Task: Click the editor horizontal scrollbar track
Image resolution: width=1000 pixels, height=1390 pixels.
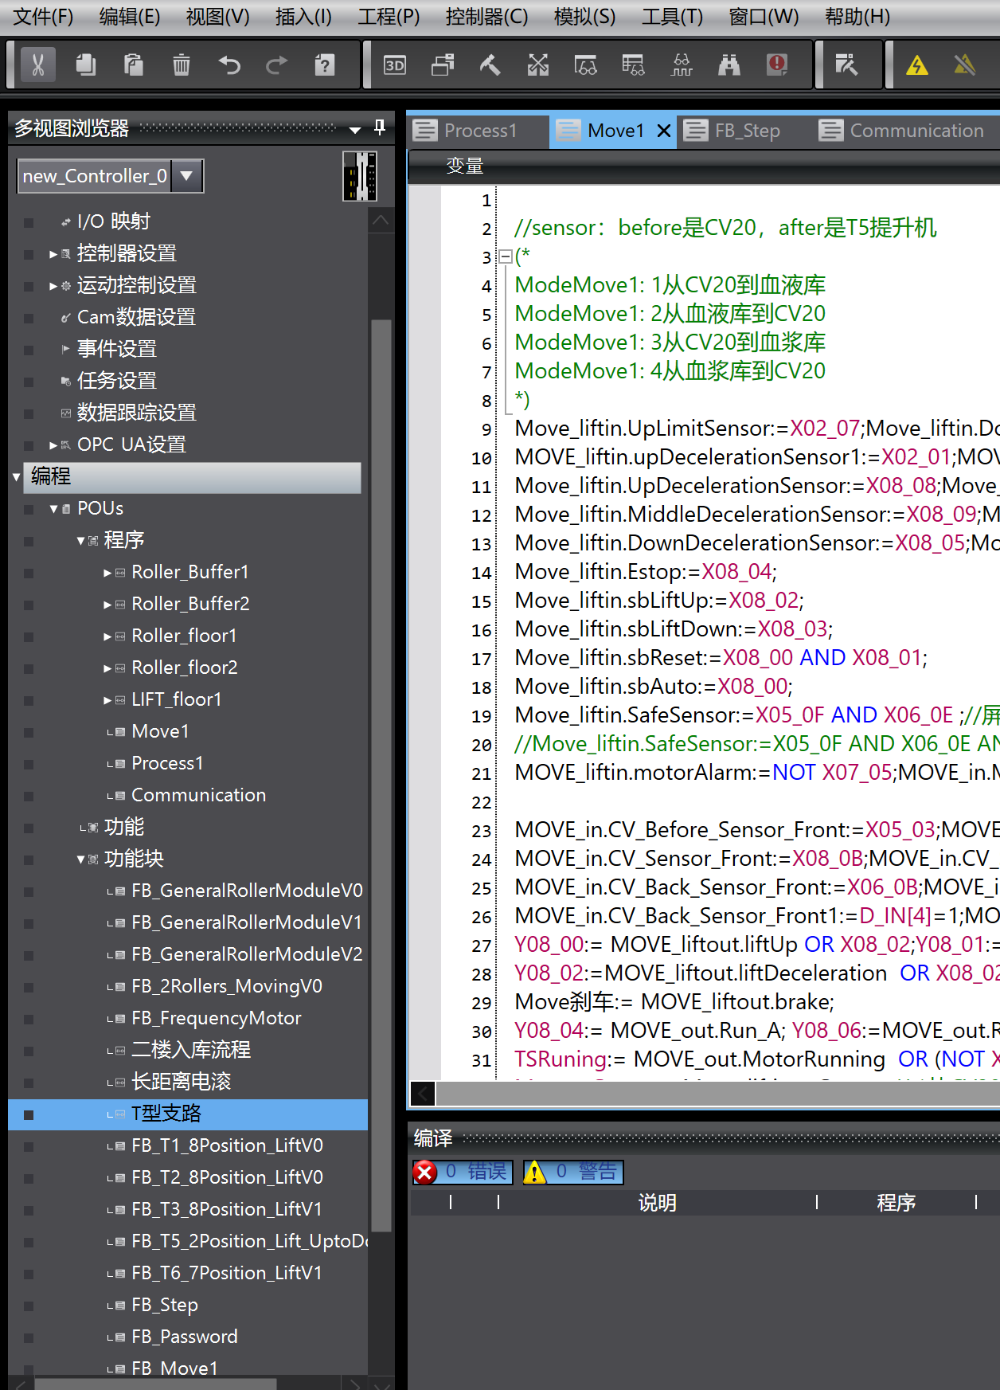Action: [x=717, y=1094]
